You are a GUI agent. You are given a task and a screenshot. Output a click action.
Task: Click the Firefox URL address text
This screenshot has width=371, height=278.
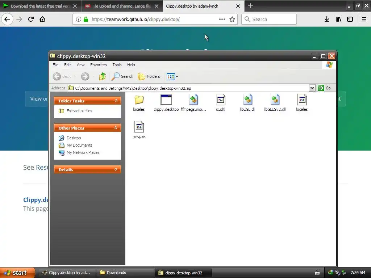click(136, 20)
